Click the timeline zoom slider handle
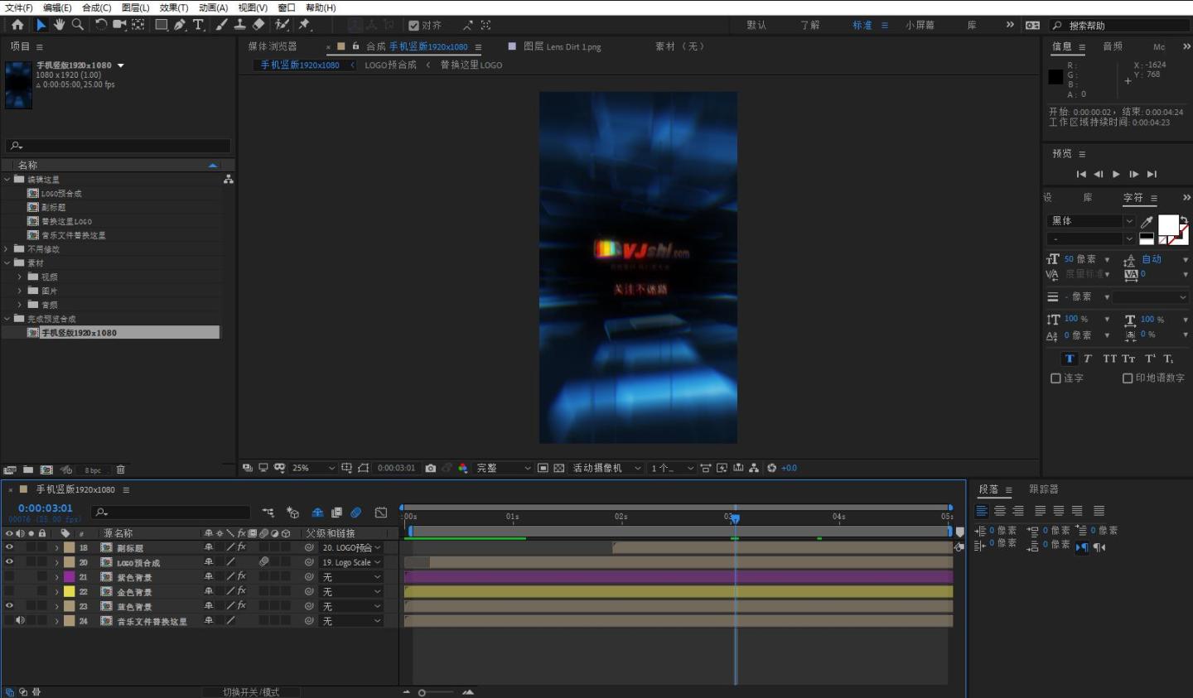Viewport: 1193px width, 698px height. [x=422, y=692]
